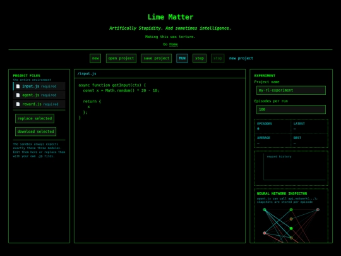The image size is (341, 256).
Task: Click the 'Making this was torture.' text
Action: (x=170, y=37)
